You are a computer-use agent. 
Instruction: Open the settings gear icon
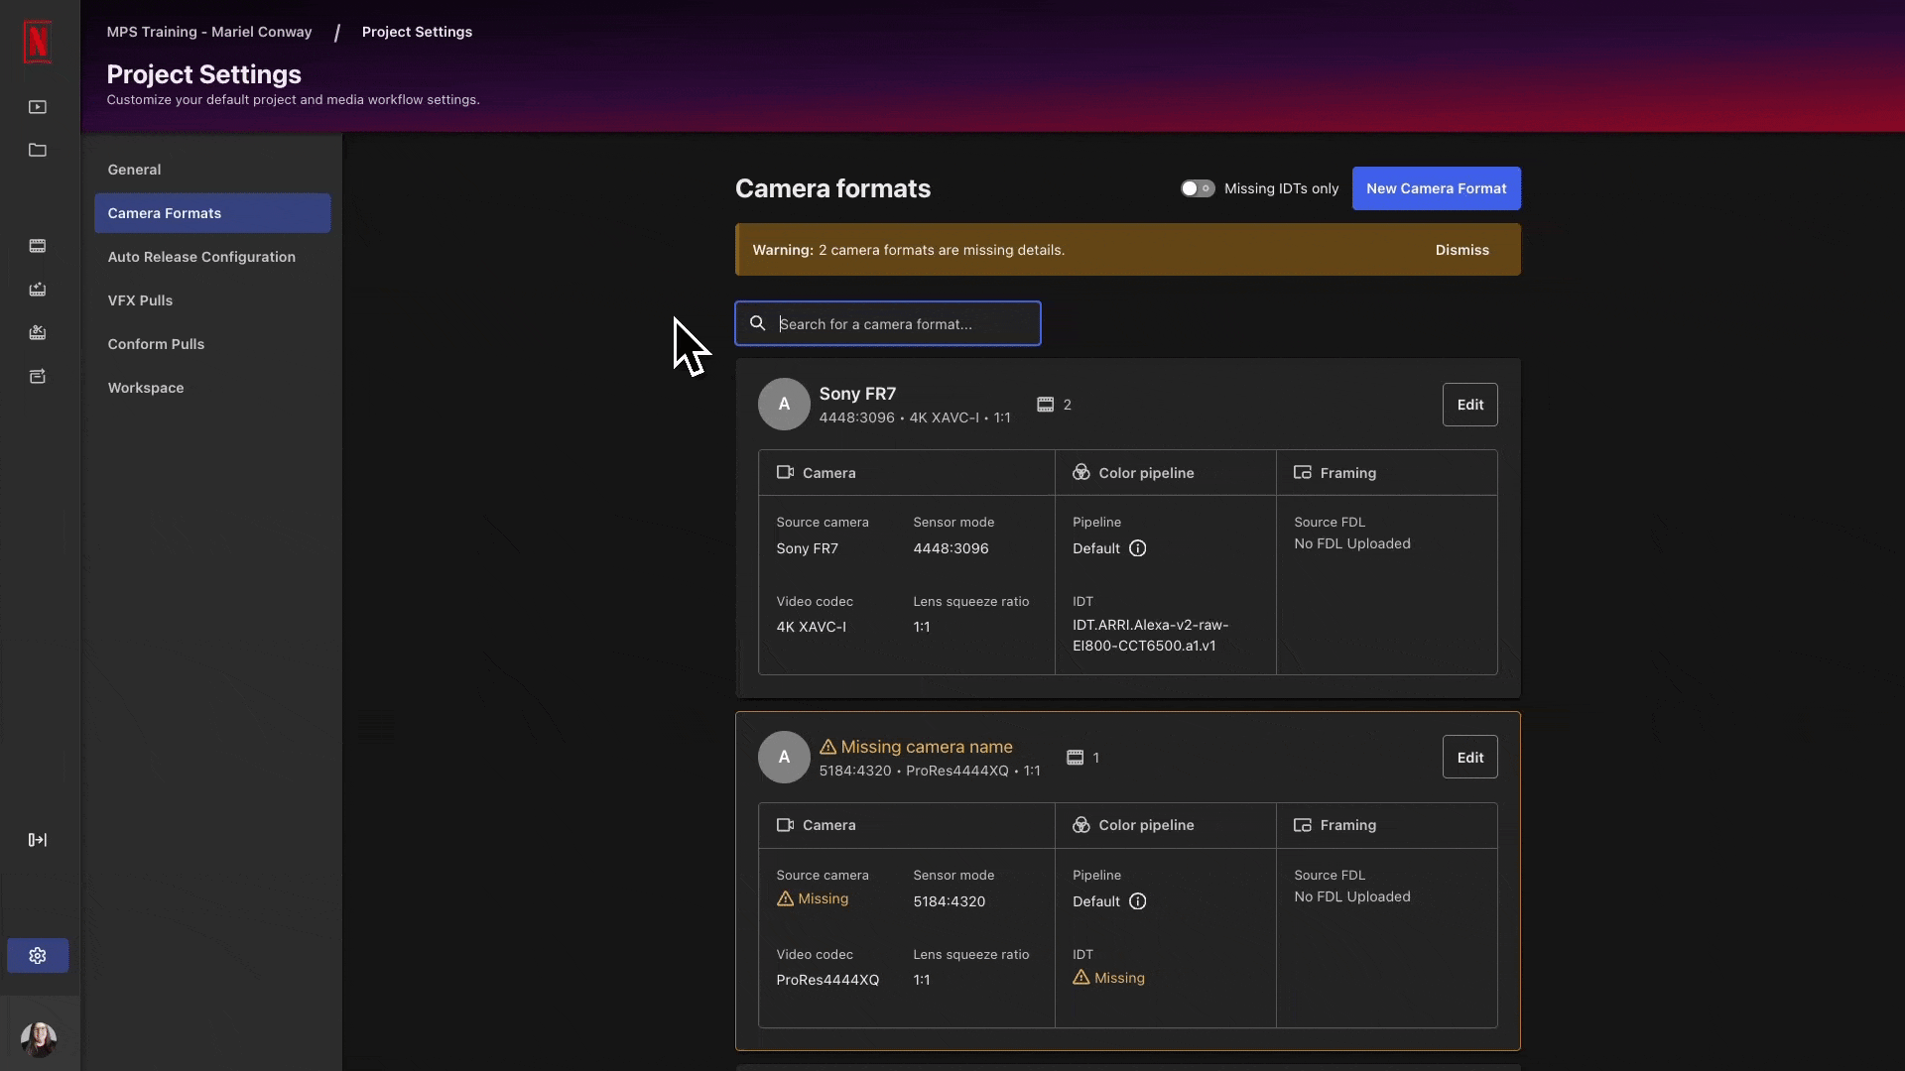coord(38,956)
